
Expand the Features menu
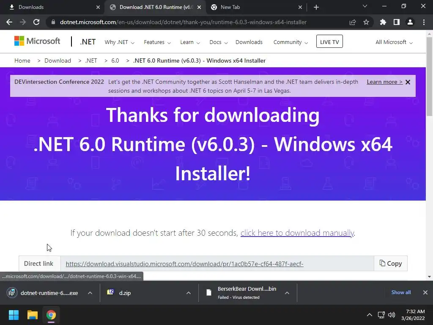(157, 42)
